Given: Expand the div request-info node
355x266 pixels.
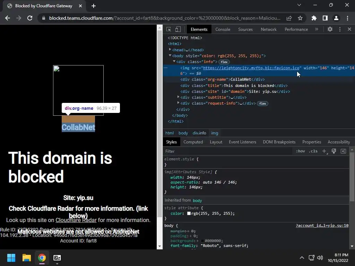Looking at the screenshot, I should pos(179,103).
